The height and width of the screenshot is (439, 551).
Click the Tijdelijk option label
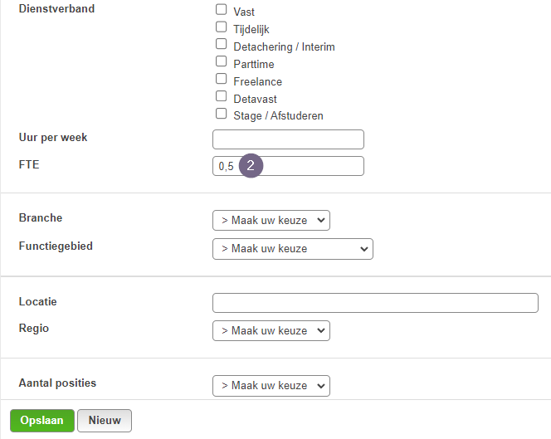pos(251,29)
